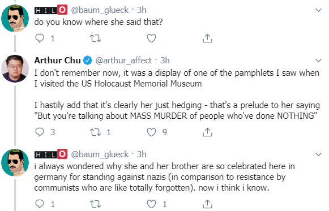Reply to the first baum_glueck tweet
This screenshot has height=211, width=329.
[40, 38]
